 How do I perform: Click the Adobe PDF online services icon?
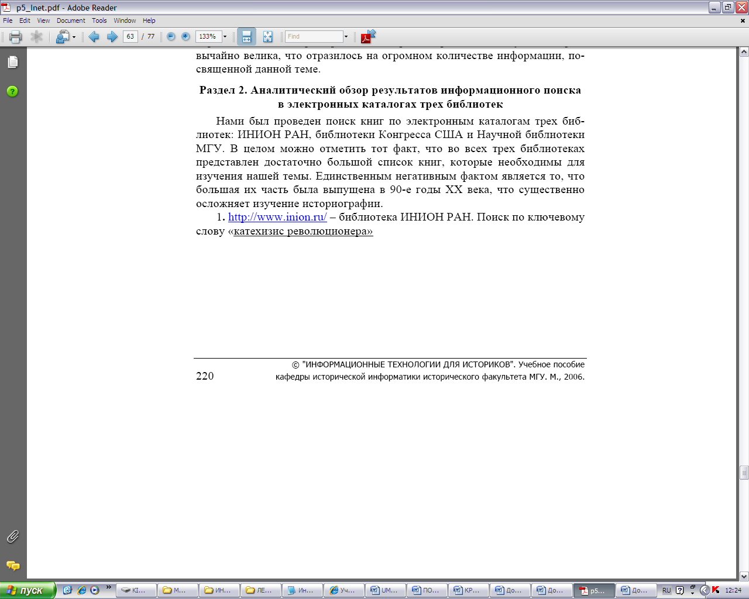coord(368,36)
